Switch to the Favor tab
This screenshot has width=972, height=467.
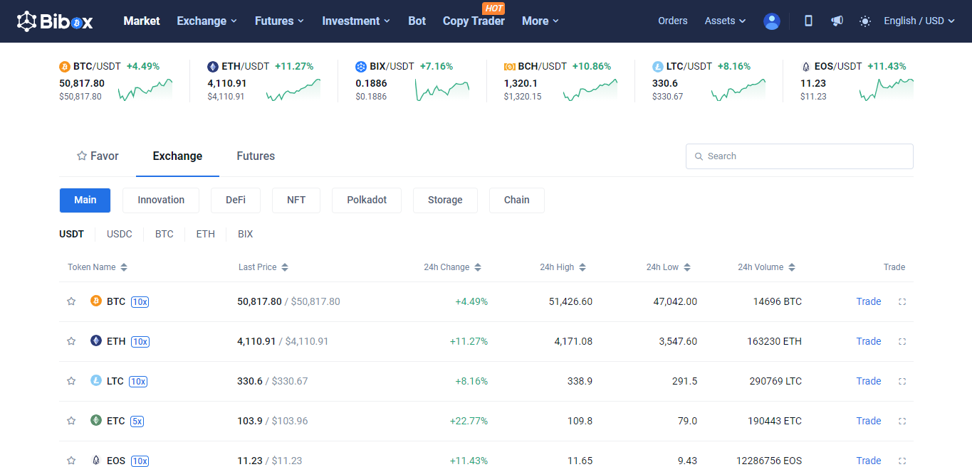point(98,156)
